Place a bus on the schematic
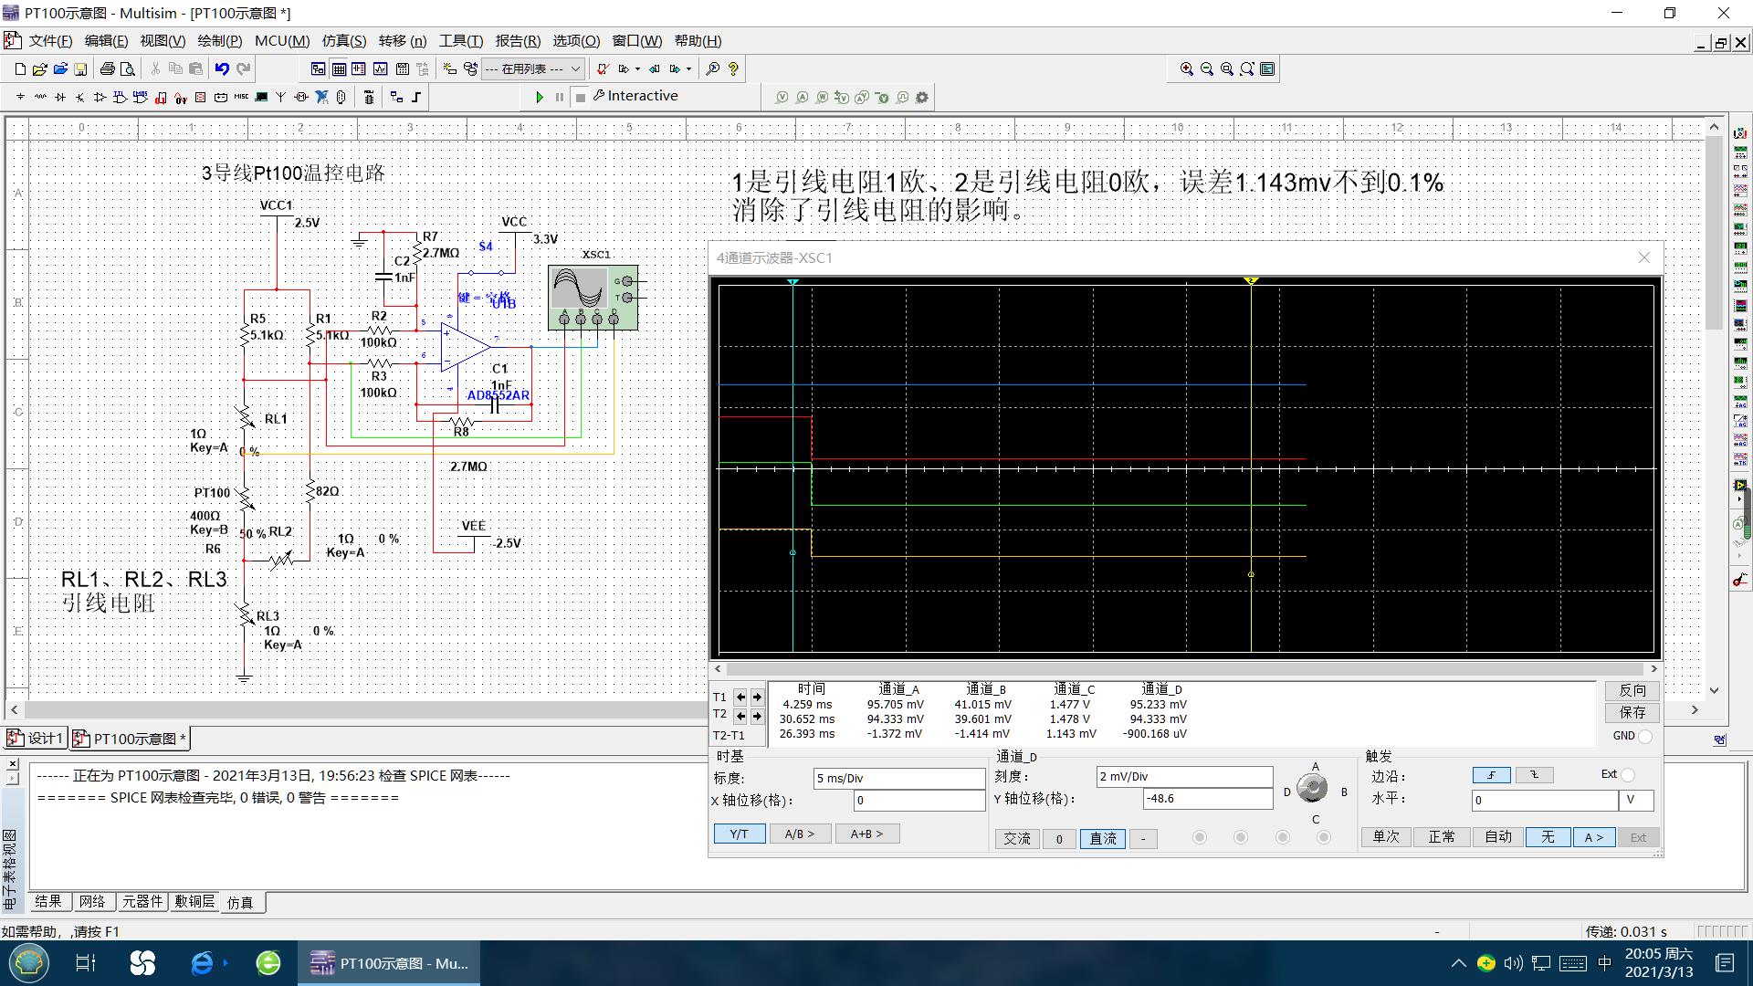This screenshot has width=1753, height=986. [x=416, y=97]
